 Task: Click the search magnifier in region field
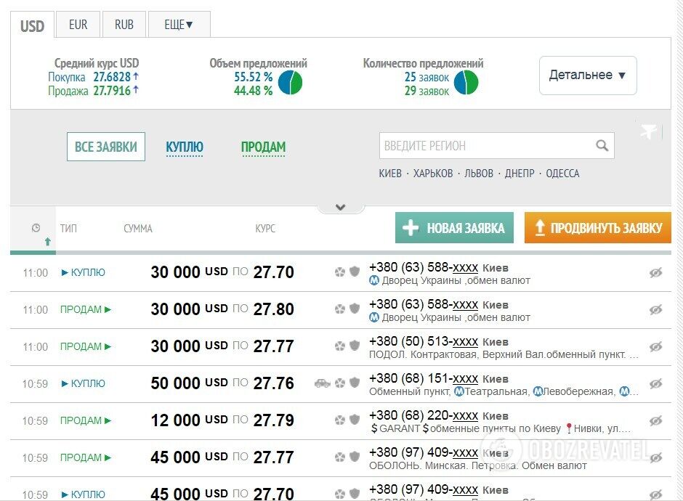click(602, 146)
